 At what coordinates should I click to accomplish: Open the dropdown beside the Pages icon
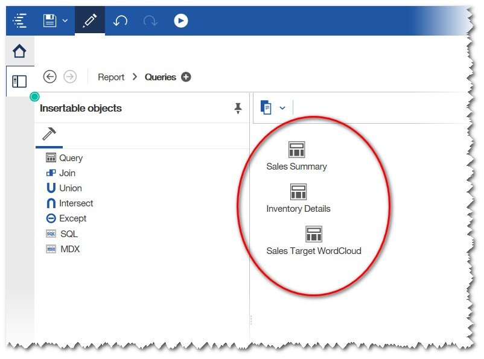[x=282, y=108]
